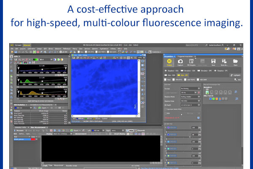This screenshot has height=169, width=253.
Task: Click the red record circle toolbar icon
Action: click(38, 52)
